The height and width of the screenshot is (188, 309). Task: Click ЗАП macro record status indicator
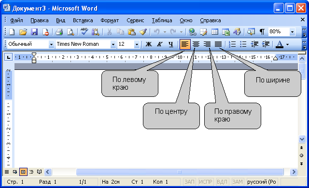(189, 182)
